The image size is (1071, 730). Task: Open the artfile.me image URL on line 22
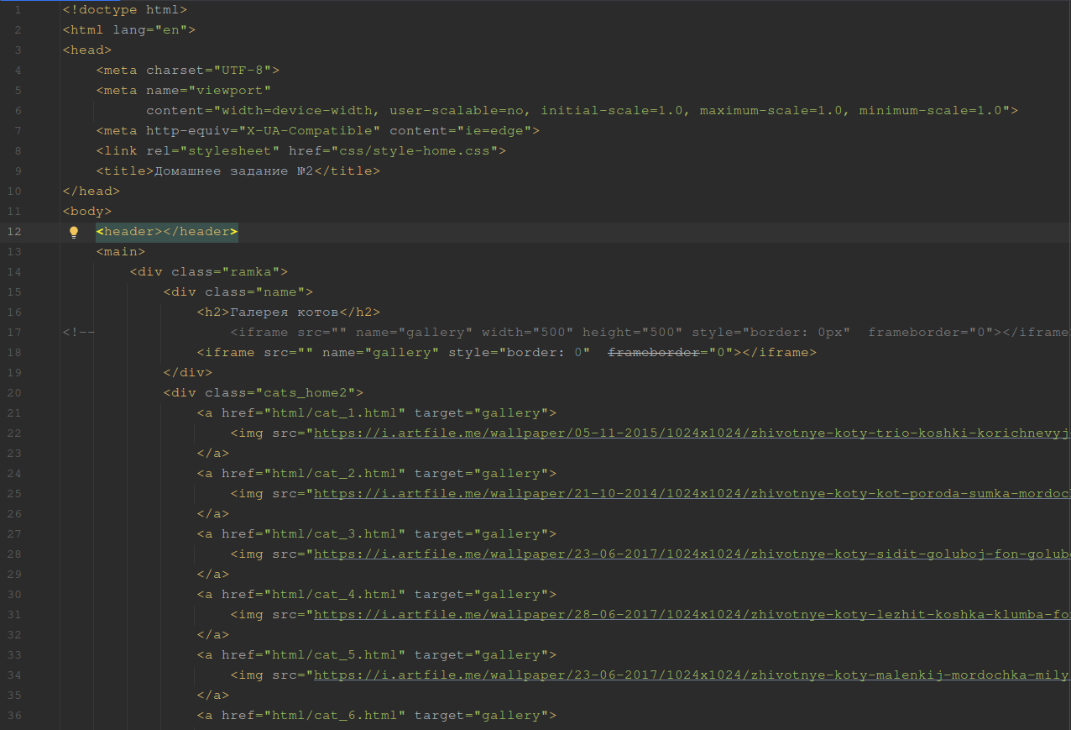point(688,433)
